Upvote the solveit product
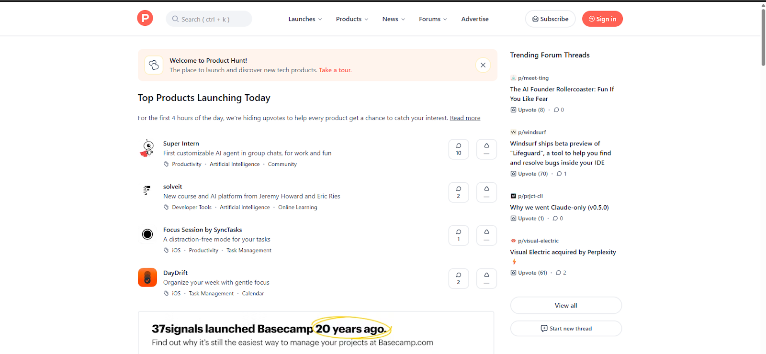 click(x=486, y=192)
